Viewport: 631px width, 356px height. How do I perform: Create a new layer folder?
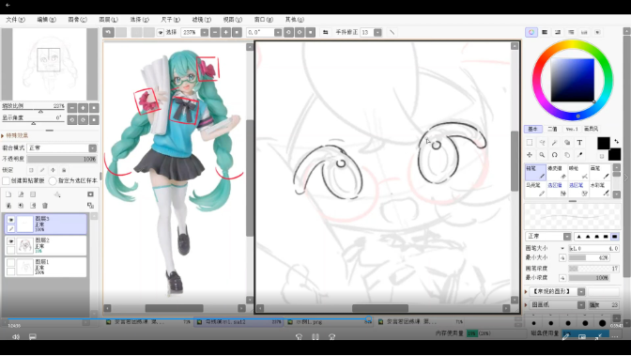33,194
